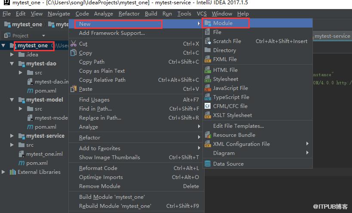352x213 pixels.
Task: Click the Resource Bundle icon
Action: pyautogui.click(x=208, y=135)
